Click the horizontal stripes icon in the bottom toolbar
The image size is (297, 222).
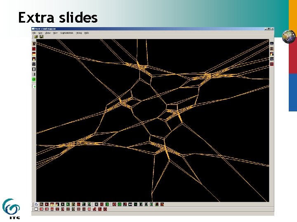[79, 209]
